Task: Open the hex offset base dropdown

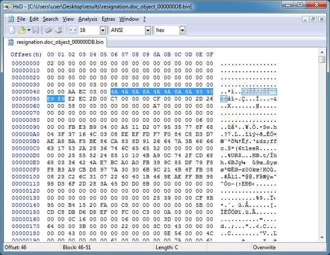Action: click(182, 30)
